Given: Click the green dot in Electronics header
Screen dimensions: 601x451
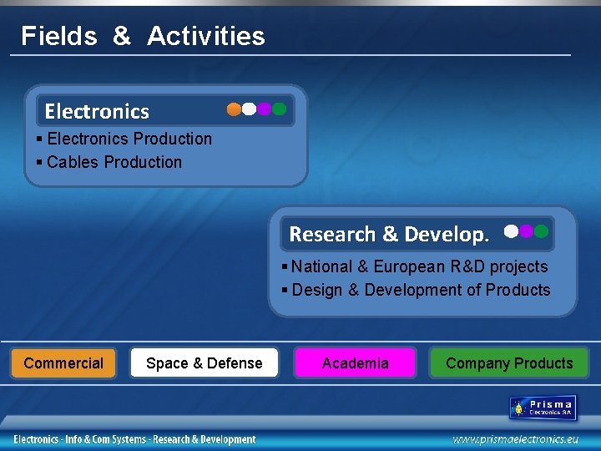Looking at the screenshot, I should tap(280, 109).
